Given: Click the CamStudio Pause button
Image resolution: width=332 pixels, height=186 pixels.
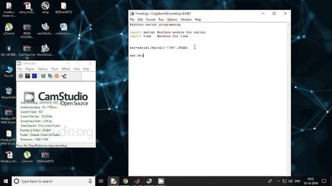Looking at the screenshot, I should pos(27,76).
